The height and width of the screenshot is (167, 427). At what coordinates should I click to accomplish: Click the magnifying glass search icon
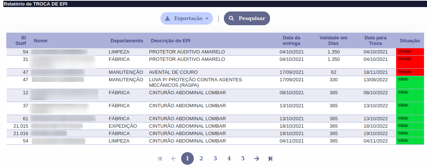click(231, 19)
